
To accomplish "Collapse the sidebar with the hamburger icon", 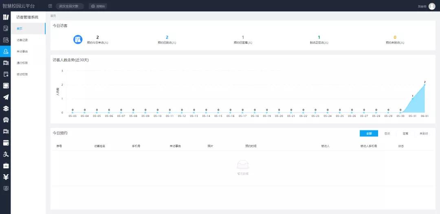I will pyautogui.click(x=50, y=6).
